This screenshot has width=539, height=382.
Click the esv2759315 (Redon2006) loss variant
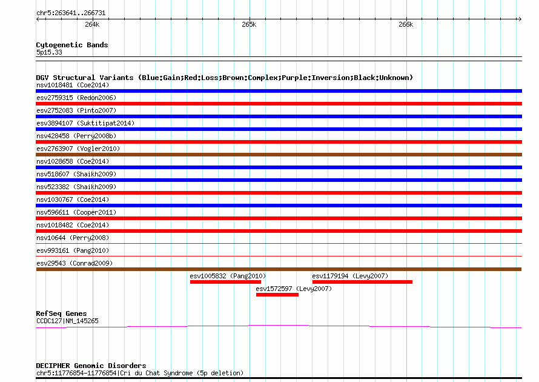(279, 104)
